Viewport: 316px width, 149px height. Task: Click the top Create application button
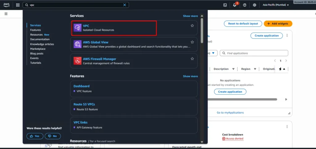click(x=266, y=36)
